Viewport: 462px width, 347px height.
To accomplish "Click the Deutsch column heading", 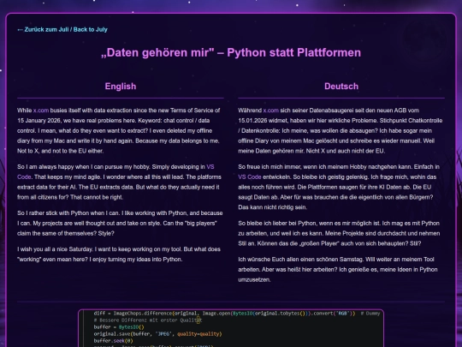I will pyautogui.click(x=341, y=87).
